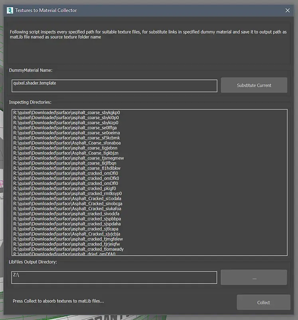298x320 pixels.
Task: Select path asphalt_cracked_omDfk0
Action: 66,178
